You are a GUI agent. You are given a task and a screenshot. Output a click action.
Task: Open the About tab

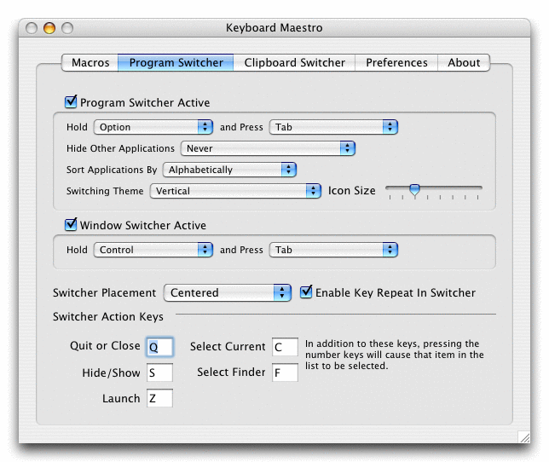(464, 62)
